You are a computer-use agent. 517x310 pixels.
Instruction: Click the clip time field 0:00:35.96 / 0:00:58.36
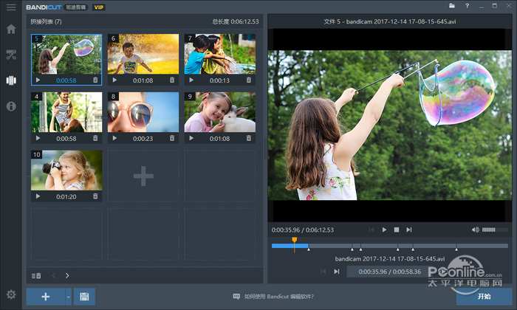390,272
